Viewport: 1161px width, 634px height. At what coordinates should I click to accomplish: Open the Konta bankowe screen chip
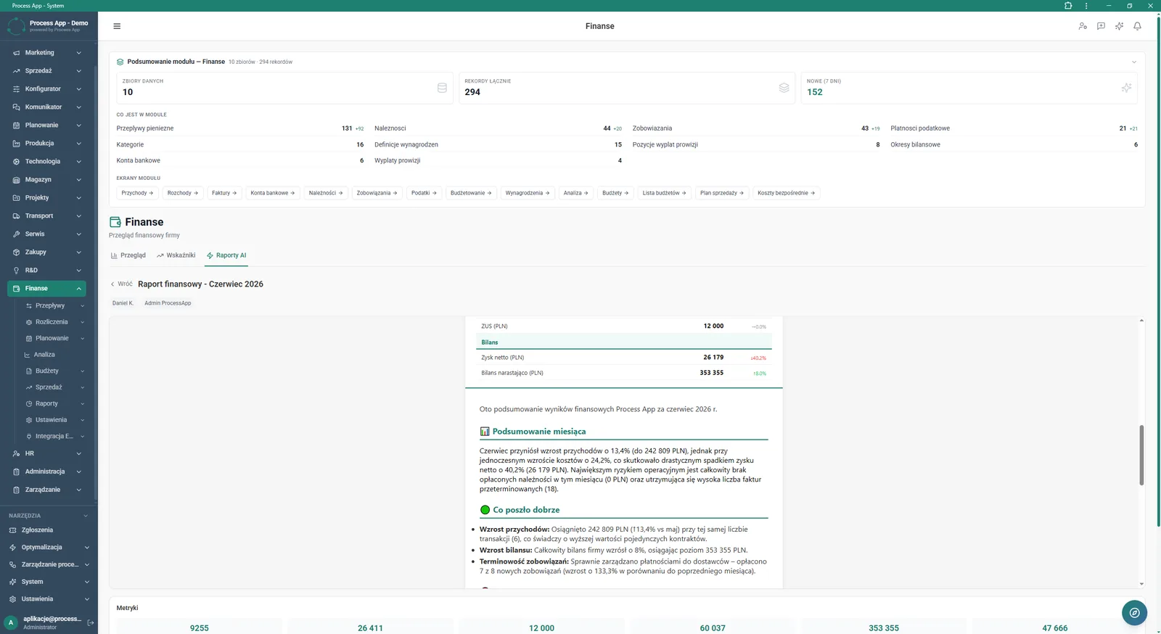[273, 193]
